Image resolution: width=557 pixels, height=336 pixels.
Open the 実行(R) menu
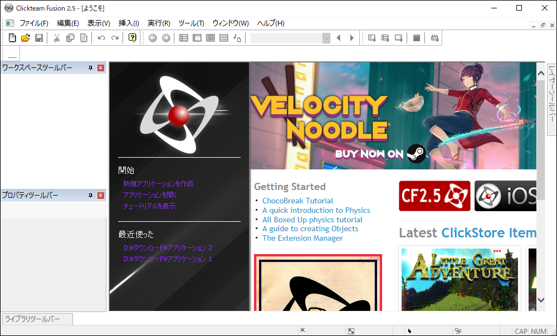pyautogui.click(x=159, y=23)
